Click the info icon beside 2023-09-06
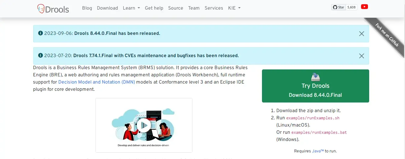405x159 pixels. [40, 33]
